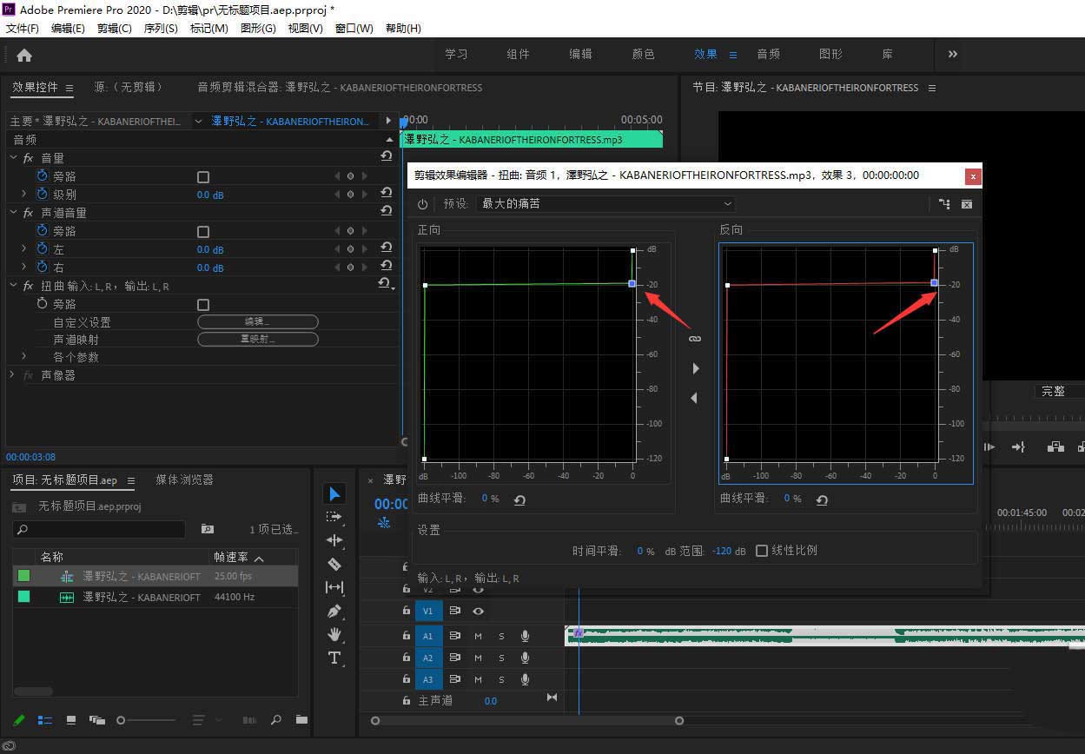
Task: Mute audio track A1 with M button
Action: coord(478,636)
